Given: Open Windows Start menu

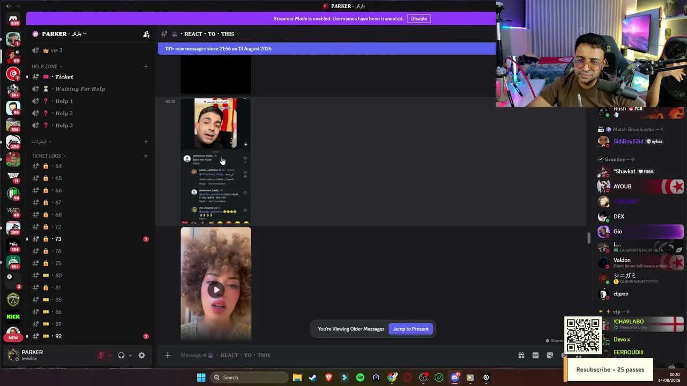Looking at the screenshot, I should 201,377.
